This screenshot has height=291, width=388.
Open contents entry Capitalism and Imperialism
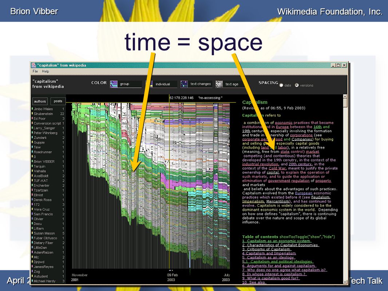pos(269,254)
